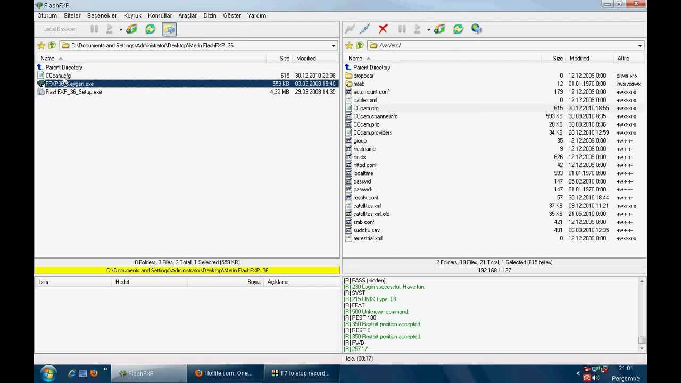Click the left pane pause transfer icon

[x=94, y=29]
